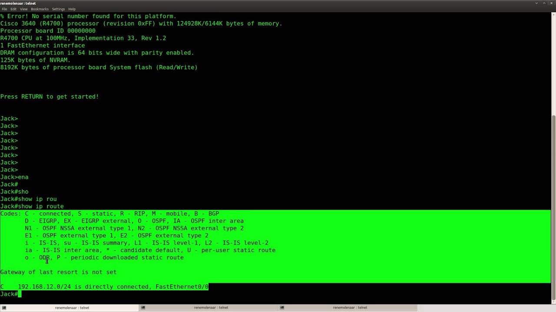The image size is (556, 312).
Task: Open the Settings menu
Action: tap(58, 9)
